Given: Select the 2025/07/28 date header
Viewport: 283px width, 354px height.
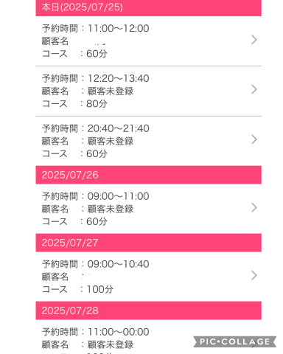Looking at the screenshot, I should pyautogui.click(x=148, y=310).
